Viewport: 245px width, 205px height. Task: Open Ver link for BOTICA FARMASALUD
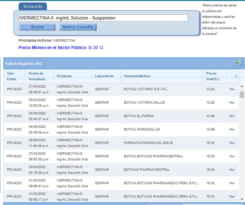click(232, 129)
